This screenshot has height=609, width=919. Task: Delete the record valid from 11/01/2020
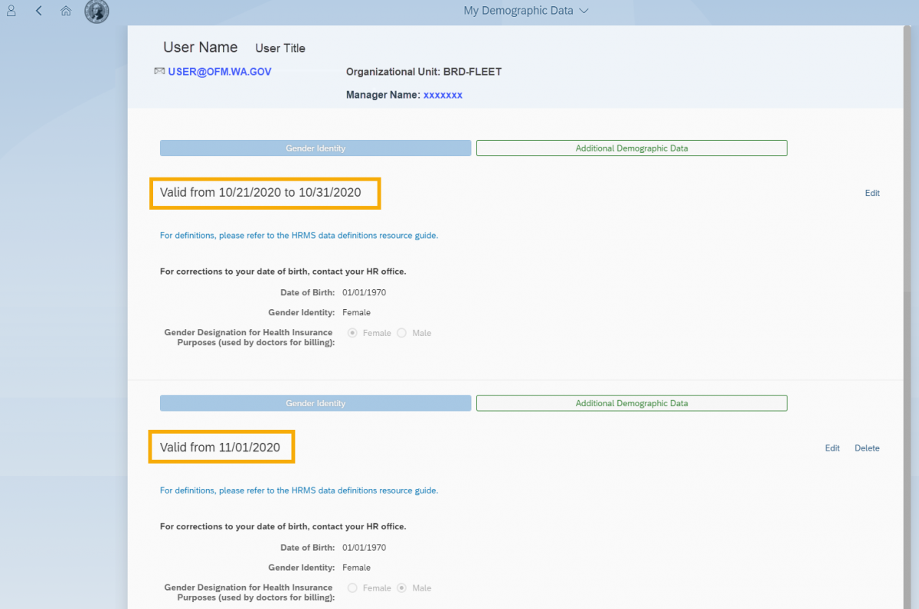[x=866, y=448]
